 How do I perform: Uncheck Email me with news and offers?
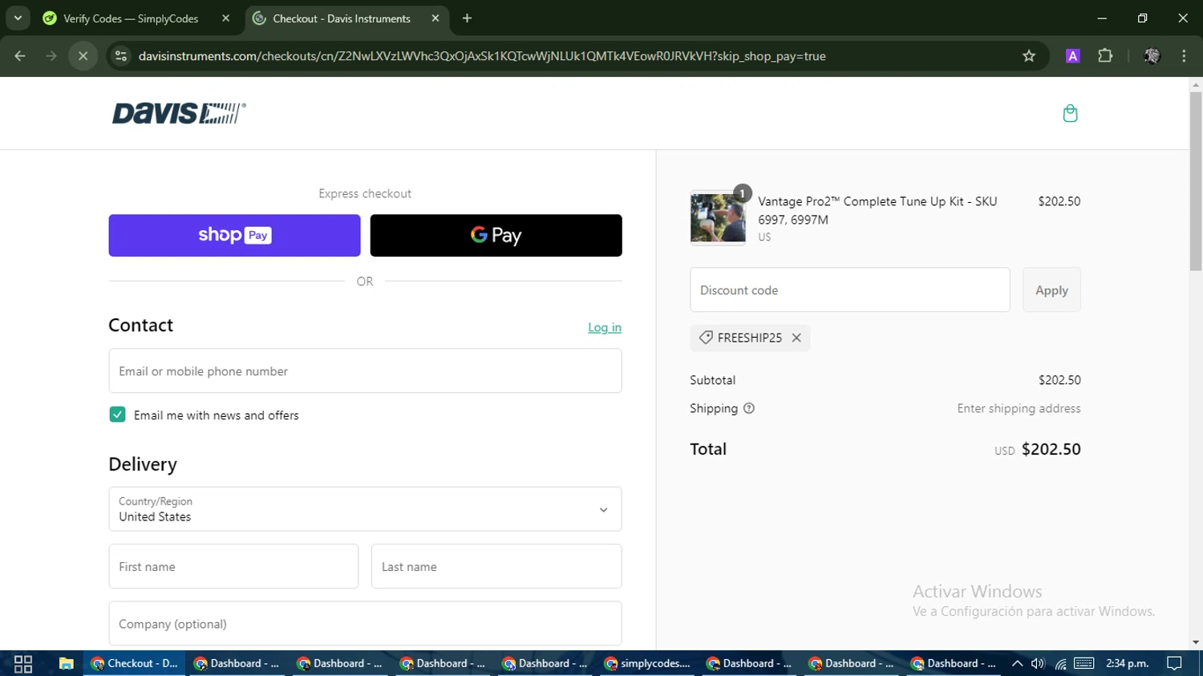pyautogui.click(x=117, y=415)
